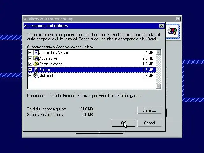Select the Accessories row label
This screenshot has height=153, width=204.
click(48, 58)
